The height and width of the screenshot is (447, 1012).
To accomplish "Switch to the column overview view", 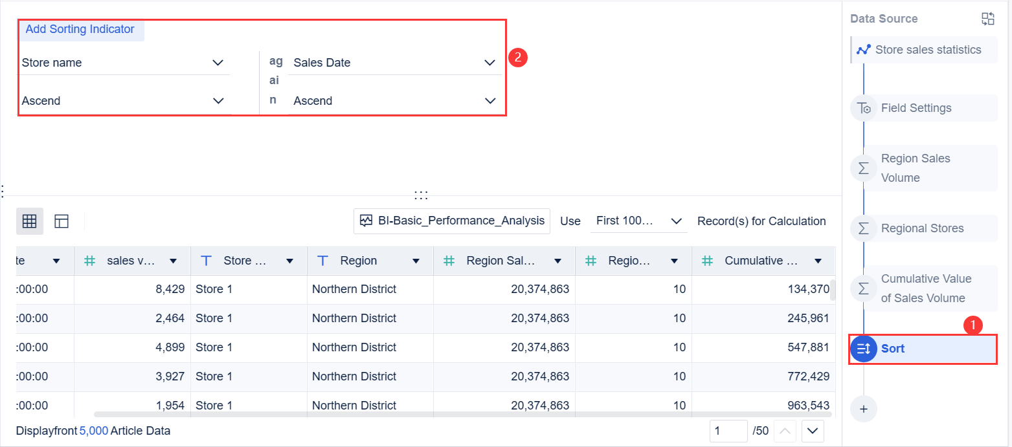I will pyautogui.click(x=62, y=221).
